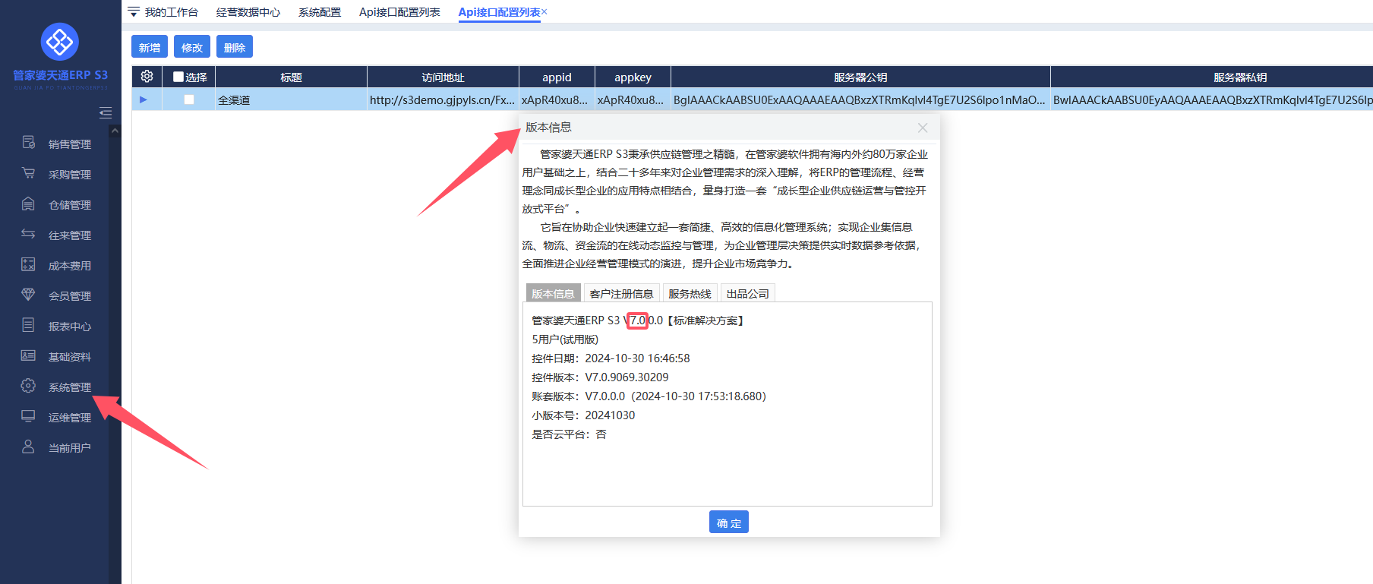Open 报表中心 in sidebar

coord(70,326)
